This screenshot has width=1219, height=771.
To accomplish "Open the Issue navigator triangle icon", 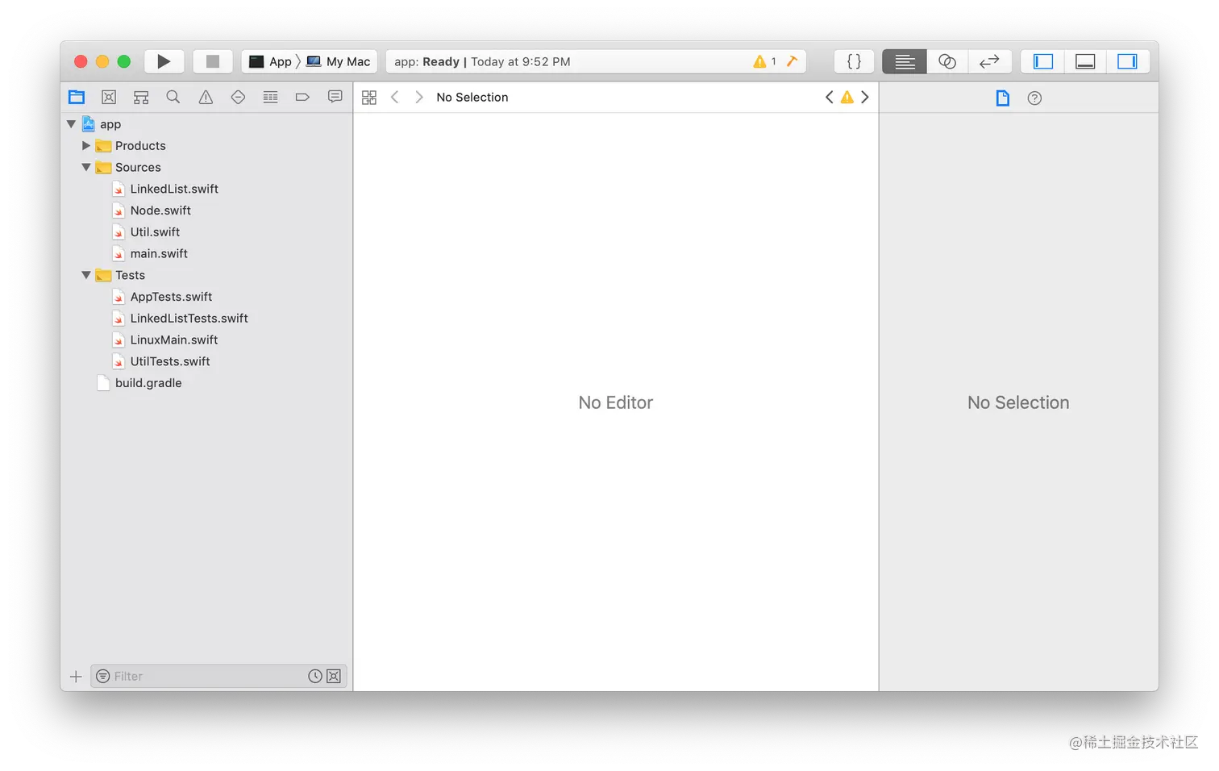I will click(x=206, y=97).
